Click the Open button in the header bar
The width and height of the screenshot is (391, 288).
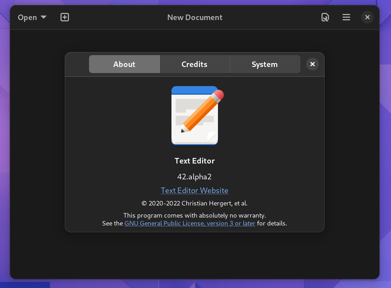(x=27, y=17)
